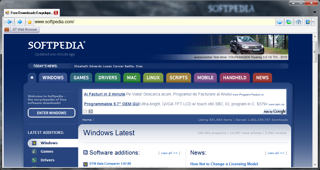Show previous ads with the left arrow

click(85, 111)
